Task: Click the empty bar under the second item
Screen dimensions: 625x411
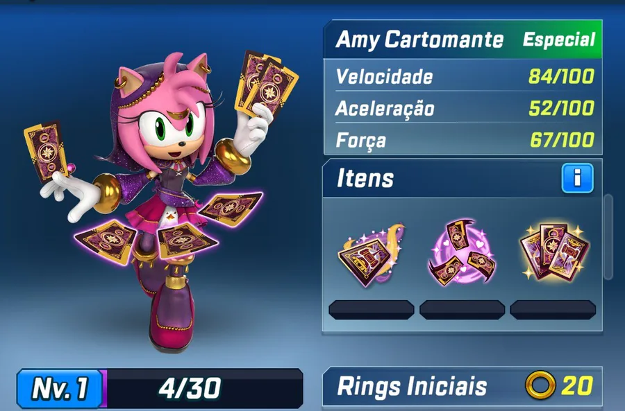Action: click(462, 310)
